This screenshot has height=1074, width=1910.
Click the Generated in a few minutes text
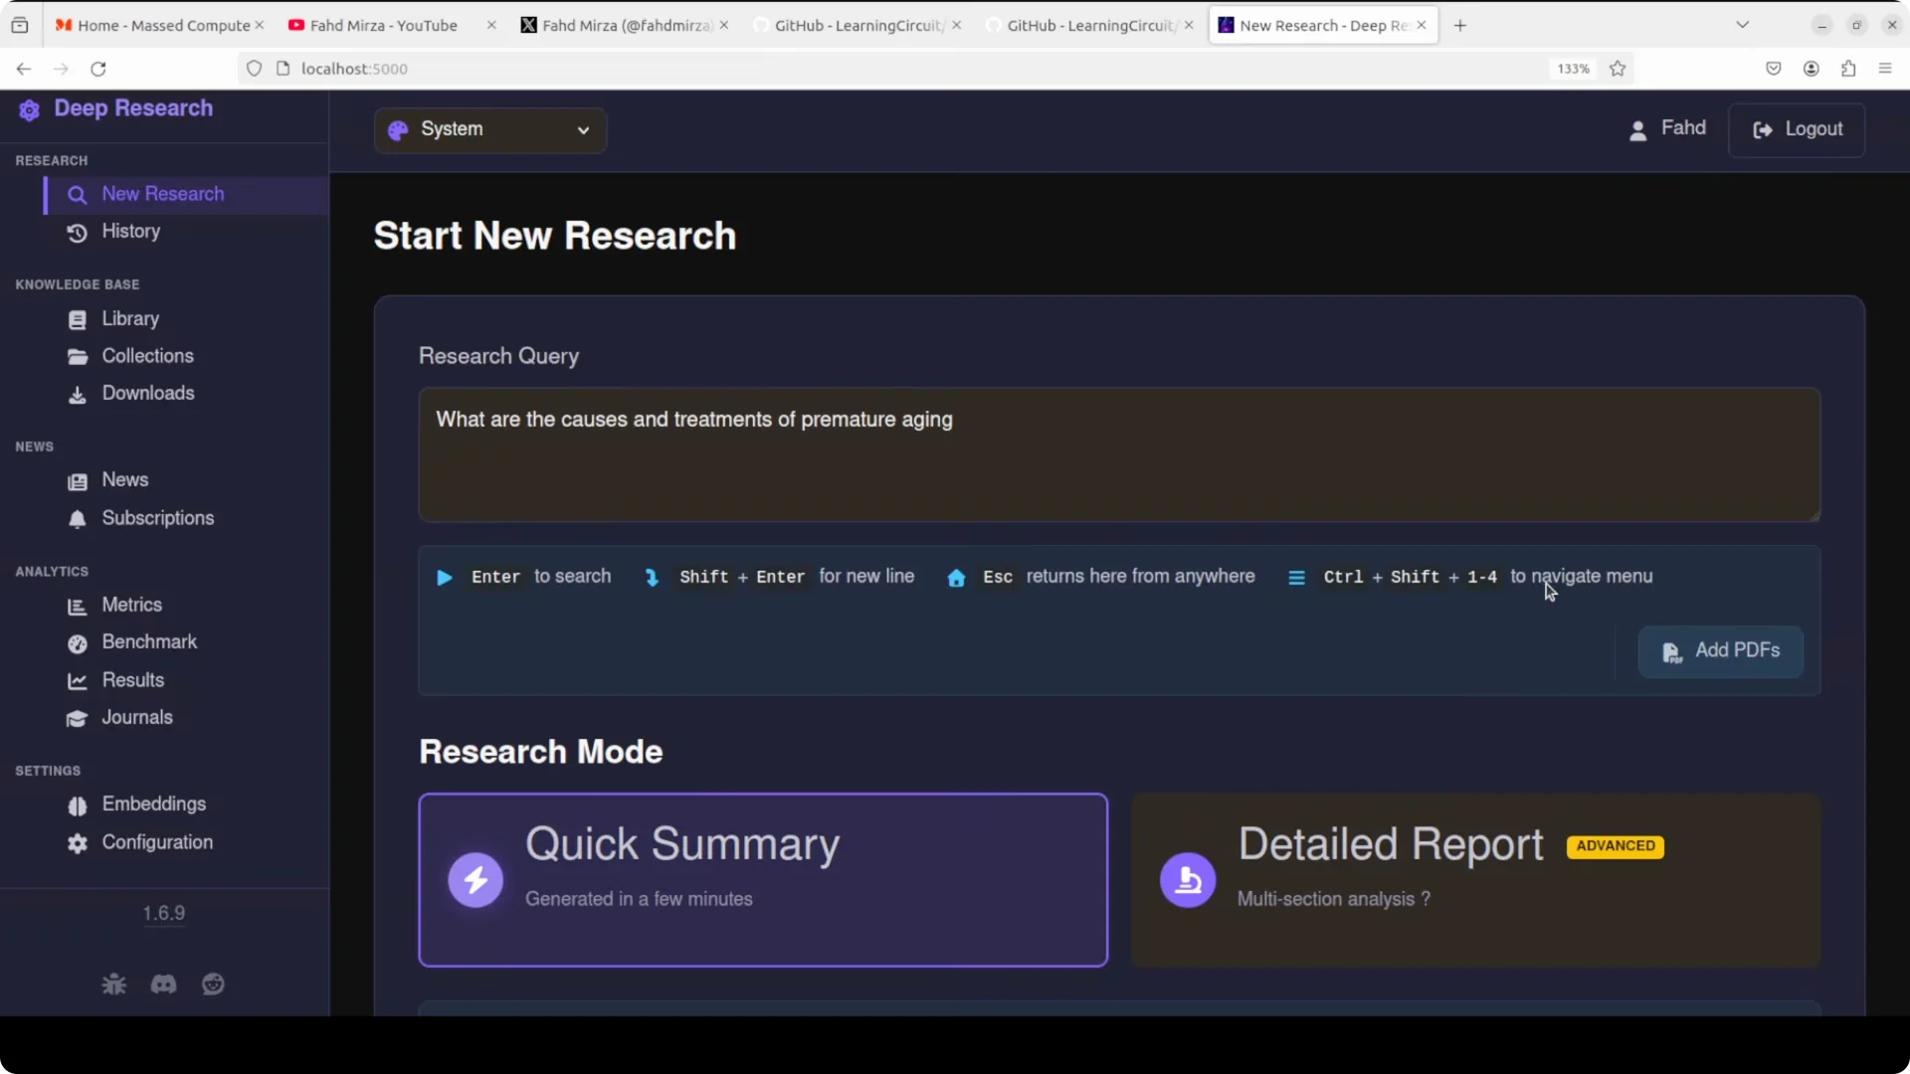[x=639, y=900]
